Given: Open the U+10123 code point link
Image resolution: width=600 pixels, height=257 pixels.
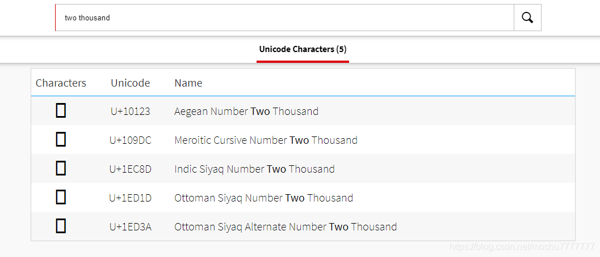Looking at the screenshot, I should [x=130, y=112].
